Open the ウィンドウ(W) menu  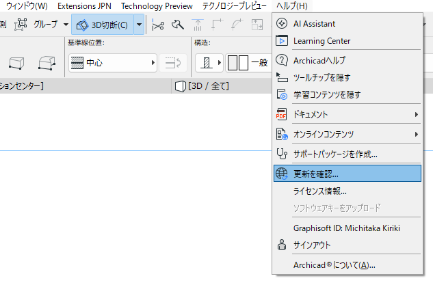(27, 5)
